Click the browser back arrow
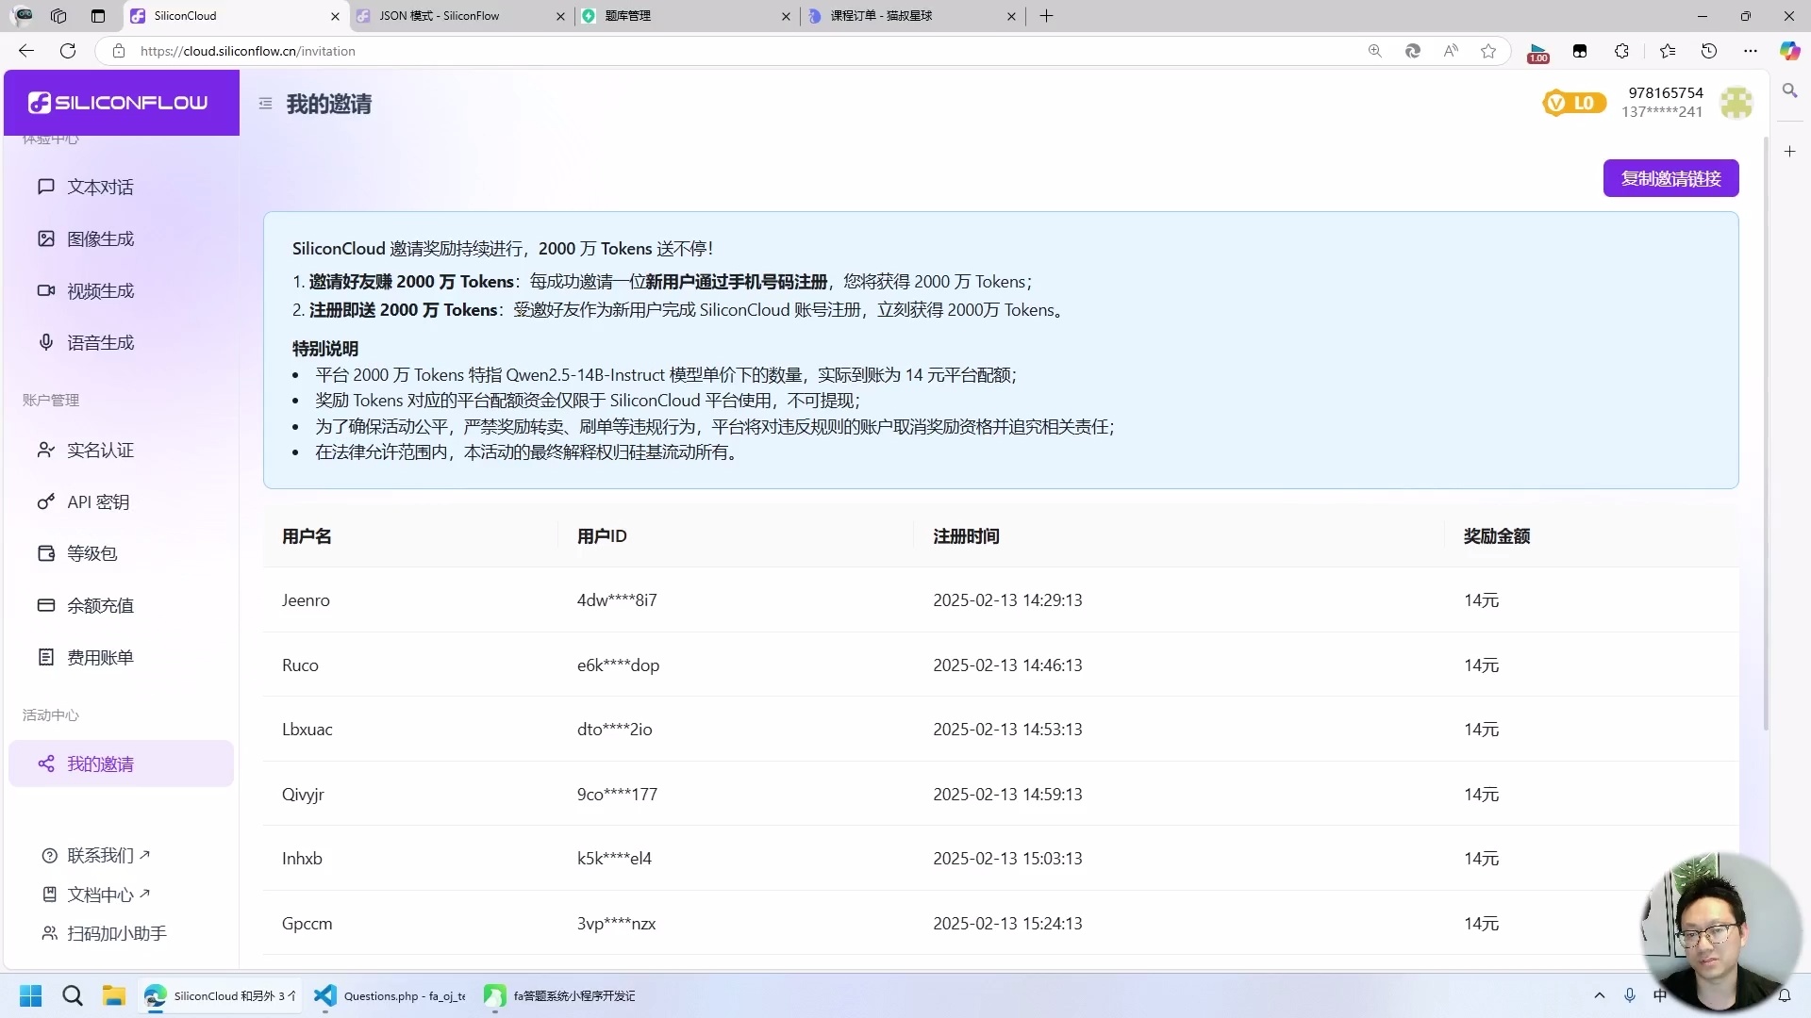Image resolution: width=1811 pixels, height=1018 pixels. [26, 51]
